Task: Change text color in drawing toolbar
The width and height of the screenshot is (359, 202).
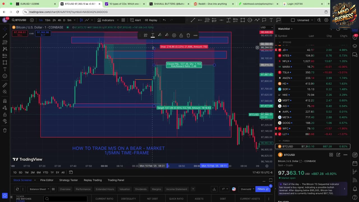Action: (x=153, y=35)
